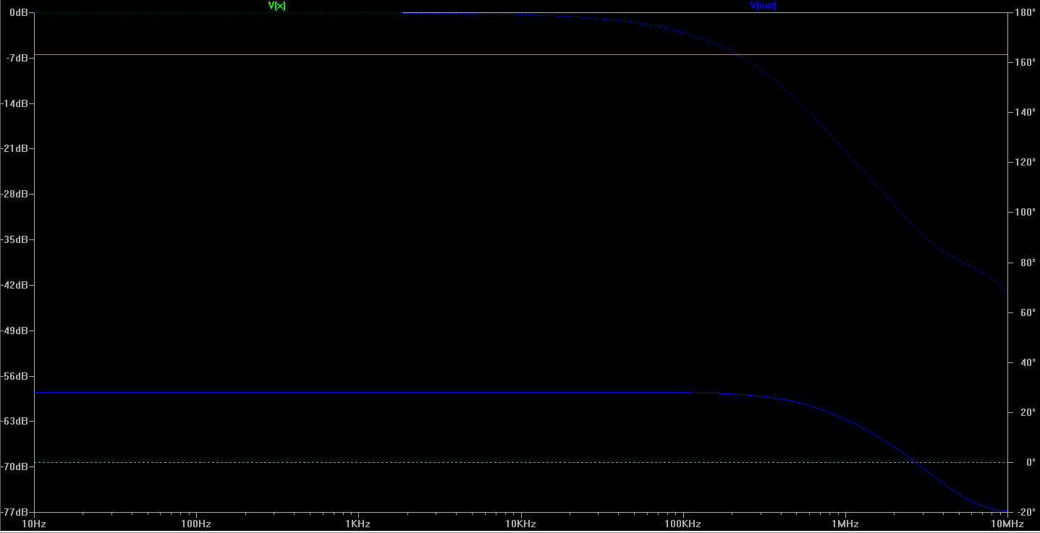Click the -28dB left axis label
Image resolution: width=1040 pixels, height=533 pixels.
click(x=15, y=195)
